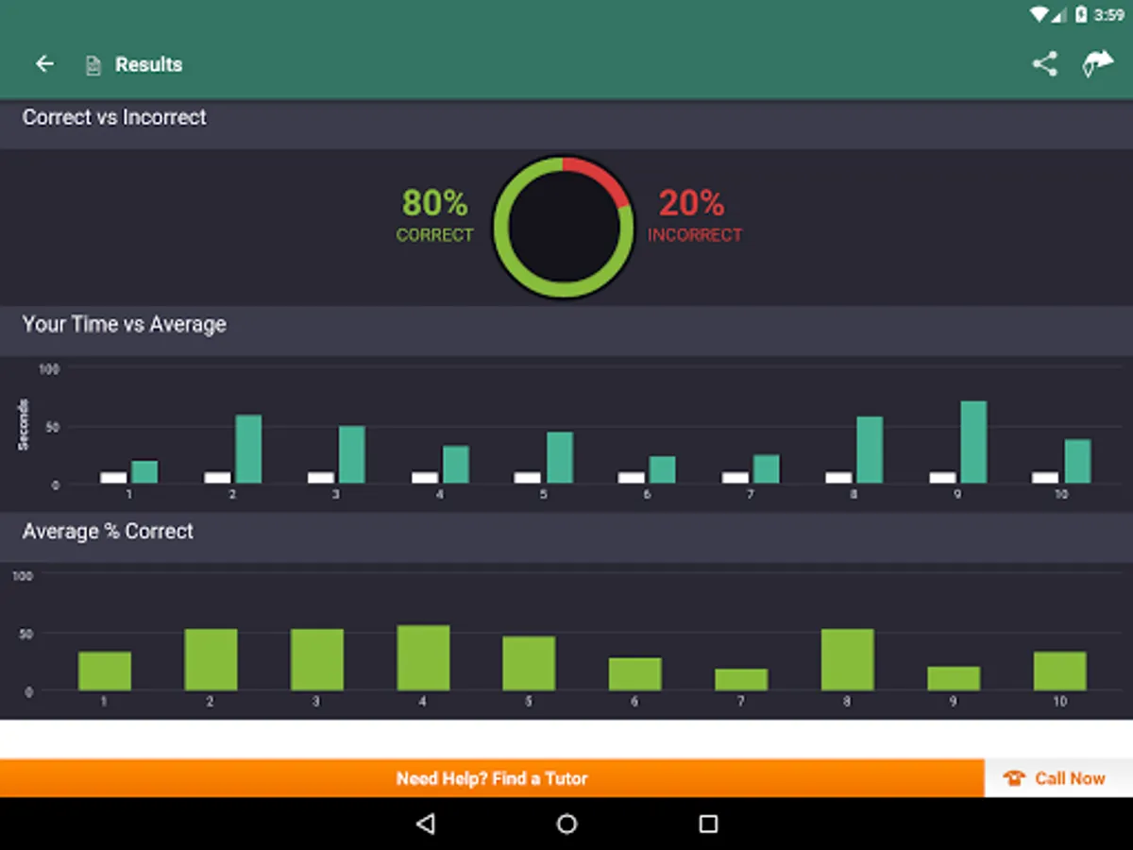Tap teal average-time bar for question 8
This screenshot has width=1133, height=850.
click(x=870, y=450)
